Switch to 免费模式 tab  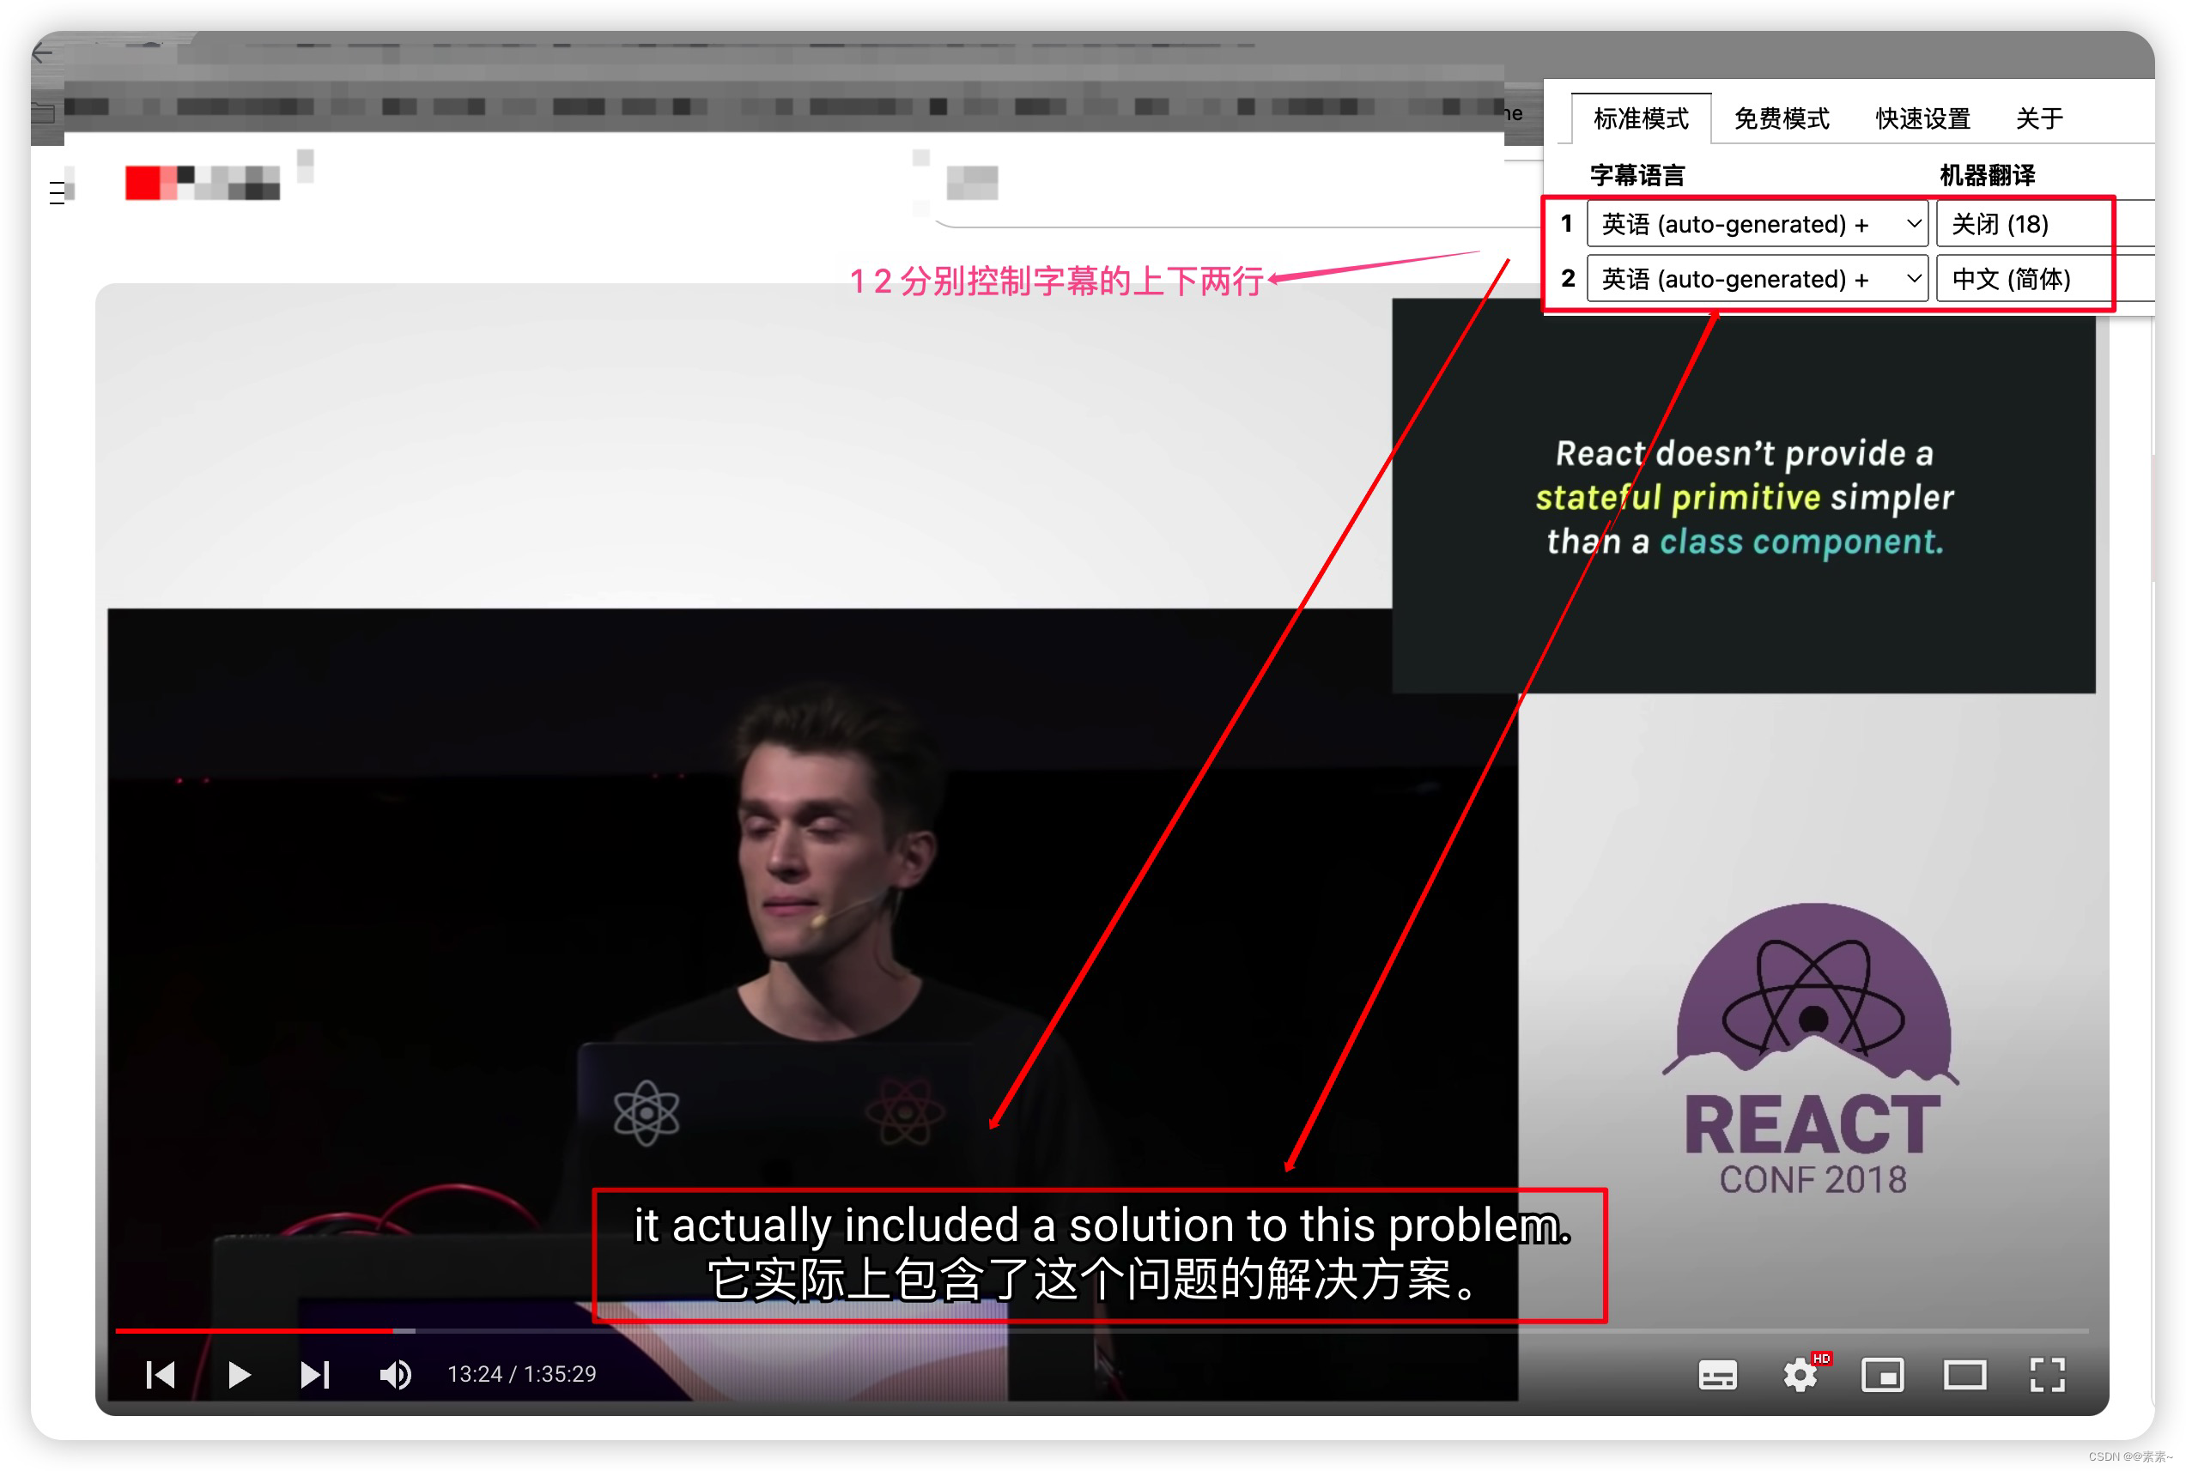tap(1782, 119)
